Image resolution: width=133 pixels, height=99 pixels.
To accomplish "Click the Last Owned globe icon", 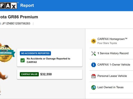I will (x=93, y=87).
